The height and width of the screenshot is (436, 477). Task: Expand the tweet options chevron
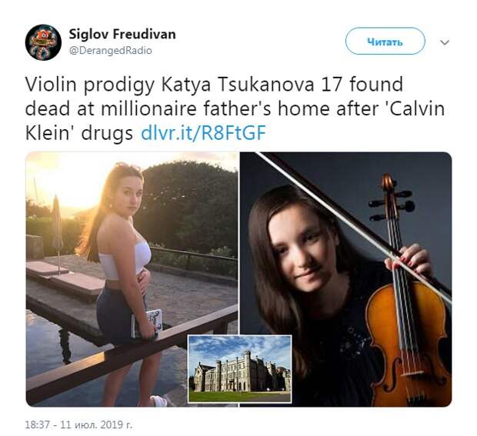[445, 42]
